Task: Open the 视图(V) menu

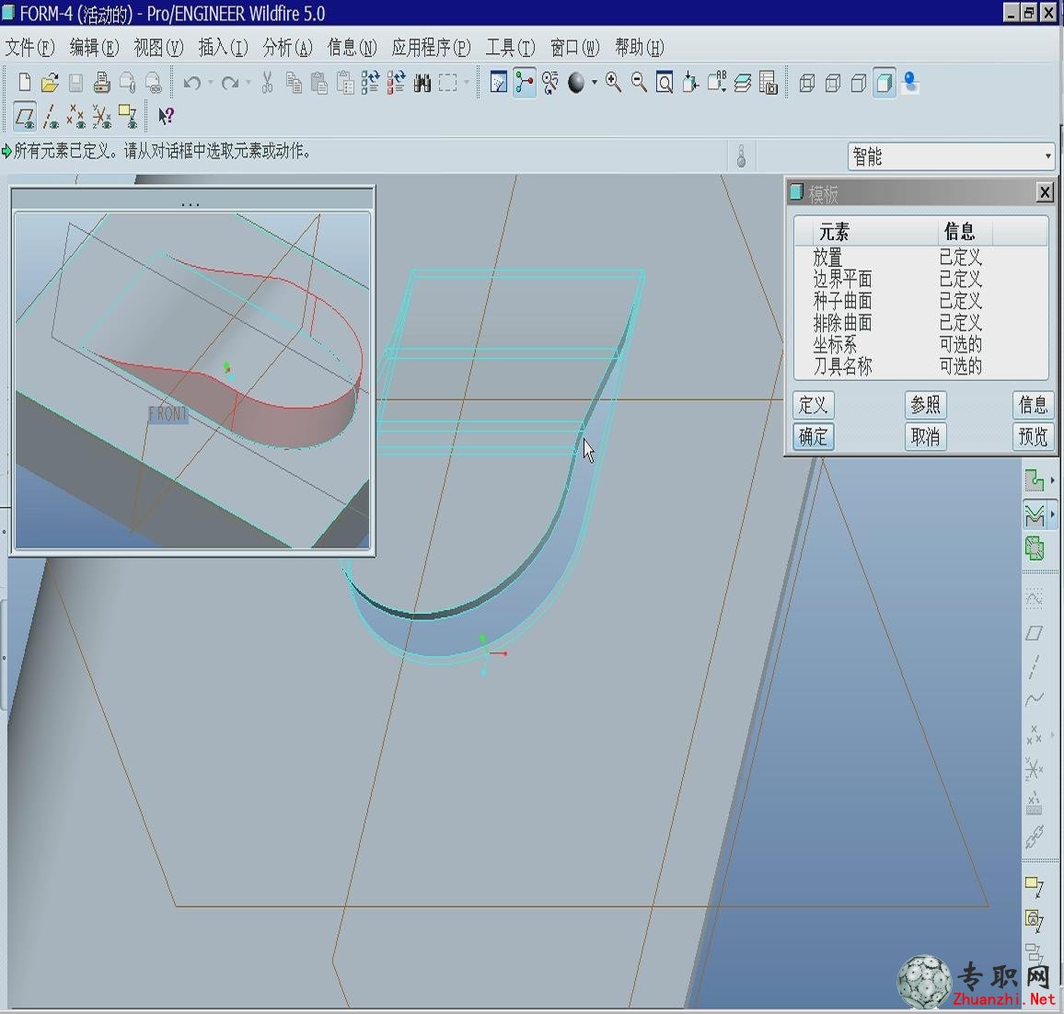Action: click(x=158, y=48)
